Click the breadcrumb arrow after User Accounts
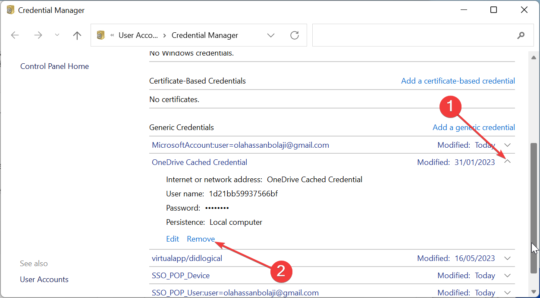 [165, 35]
